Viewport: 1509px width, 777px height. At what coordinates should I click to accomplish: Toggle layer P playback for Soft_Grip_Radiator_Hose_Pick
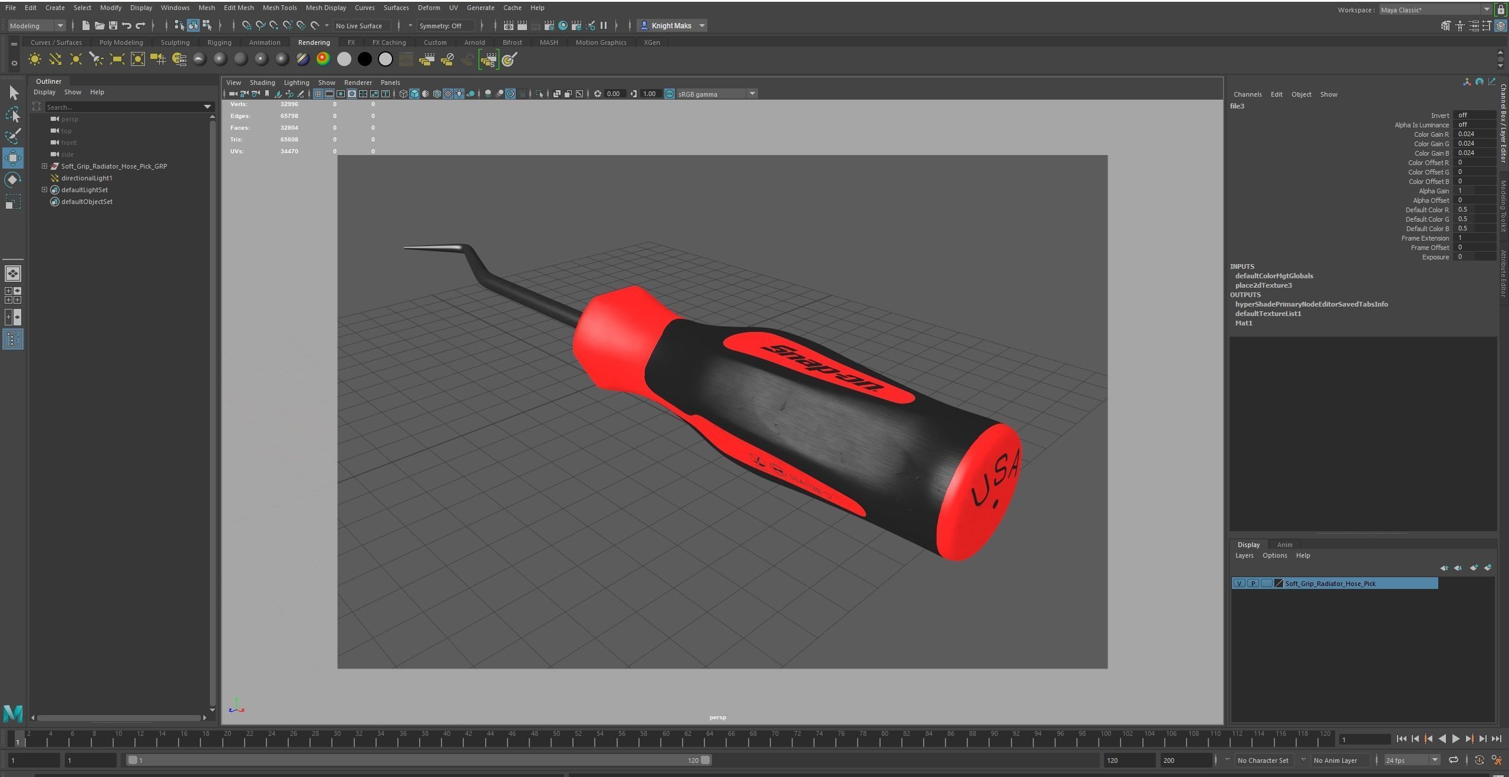[x=1253, y=583]
